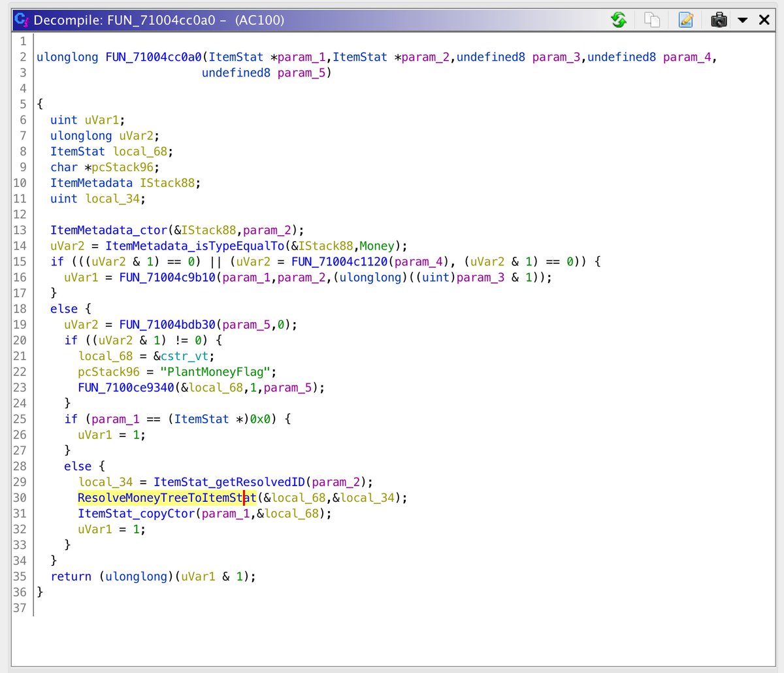Click IStack88 in its declaration on line 10

[167, 183]
